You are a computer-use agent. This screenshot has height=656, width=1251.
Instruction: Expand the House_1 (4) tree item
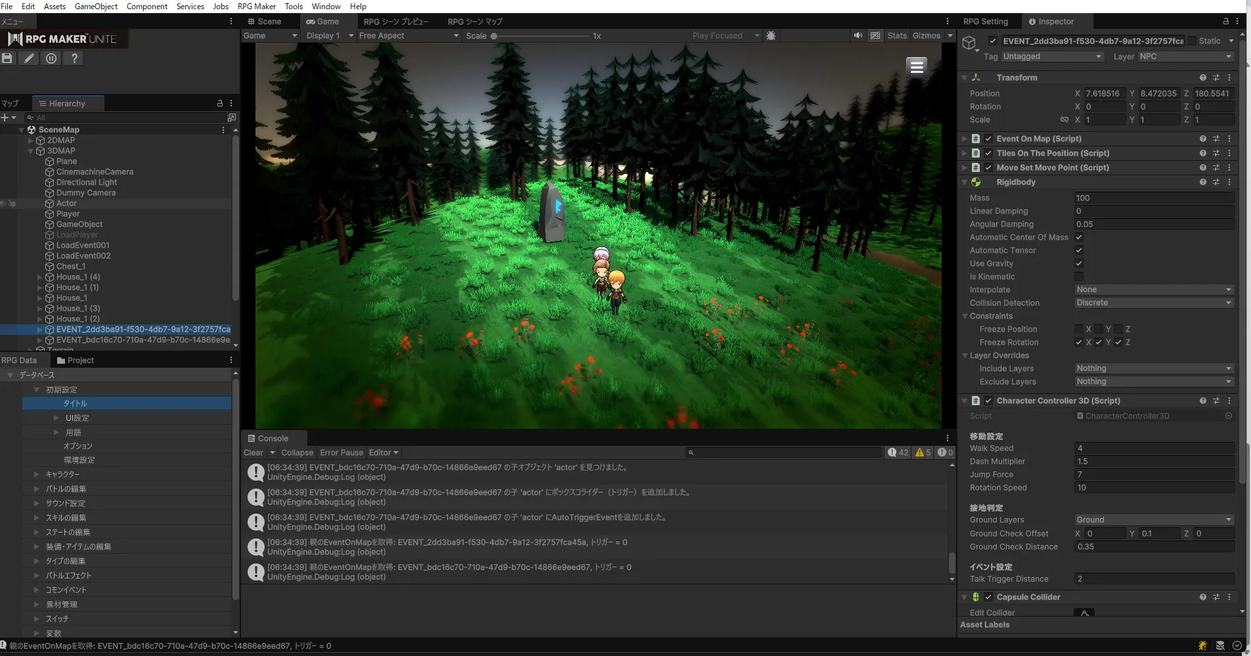click(x=40, y=277)
